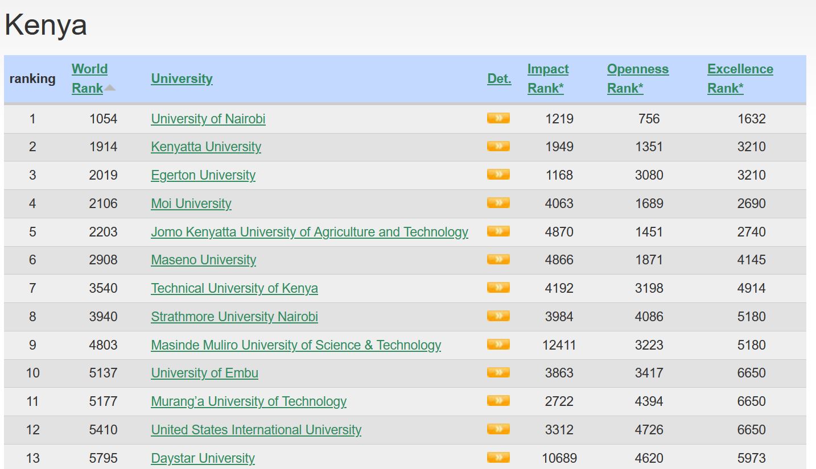Open details icon for University of Nairobi
The width and height of the screenshot is (816, 469).
point(498,118)
